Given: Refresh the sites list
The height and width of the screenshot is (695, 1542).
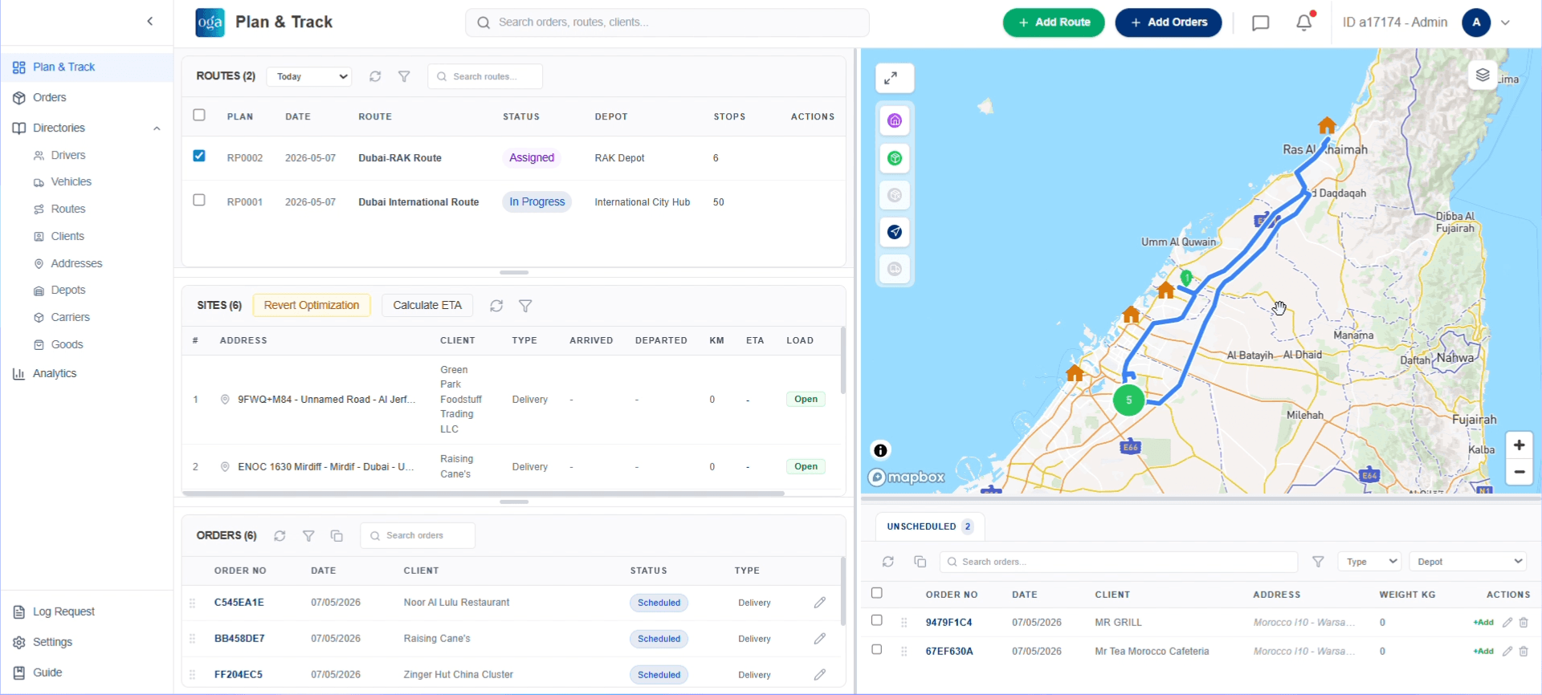Looking at the screenshot, I should (x=496, y=306).
